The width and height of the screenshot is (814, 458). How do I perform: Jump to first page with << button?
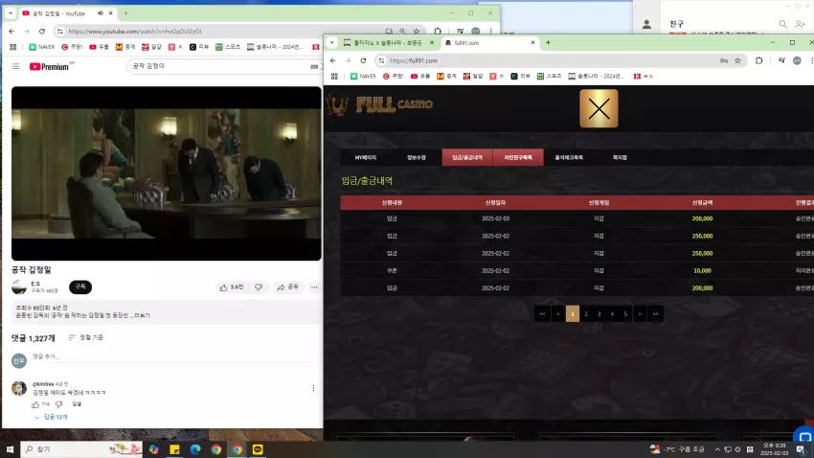(x=542, y=313)
